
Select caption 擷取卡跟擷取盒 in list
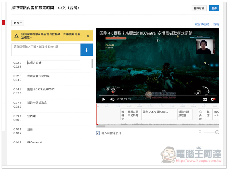37,103
